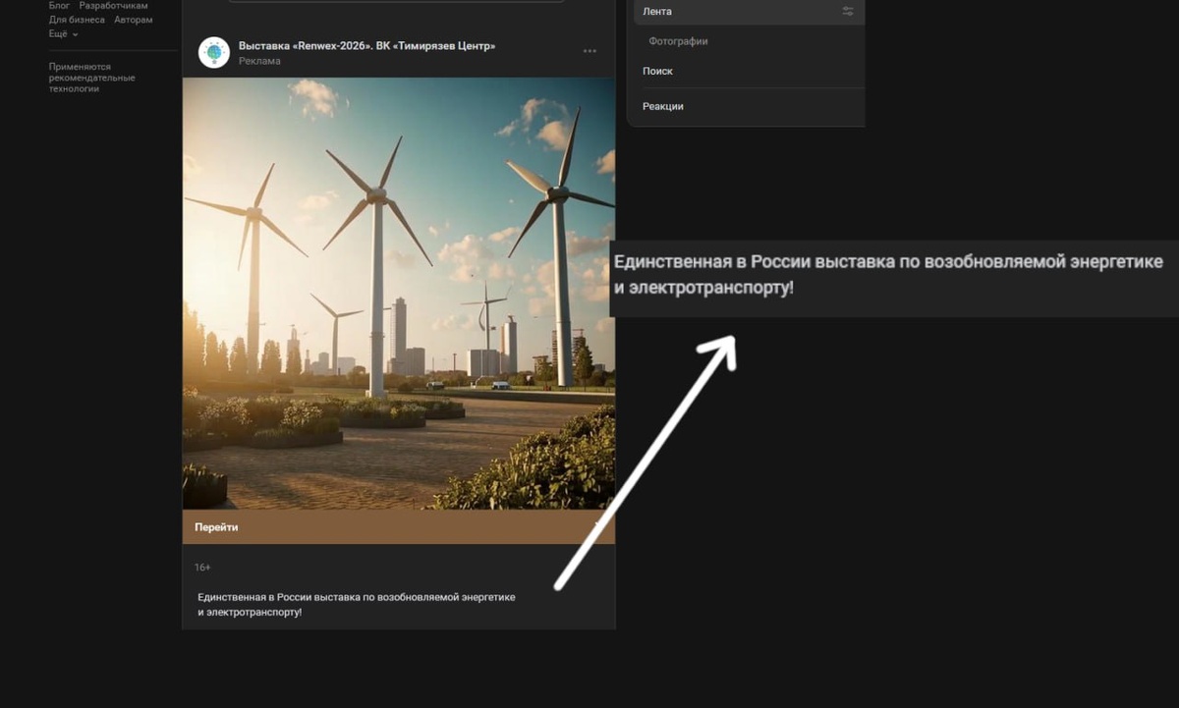Image resolution: width=1179 pixels, height=708 pixels.
Task: Open the Для бизнеса footer link
Action: click(x=77, y=20)
